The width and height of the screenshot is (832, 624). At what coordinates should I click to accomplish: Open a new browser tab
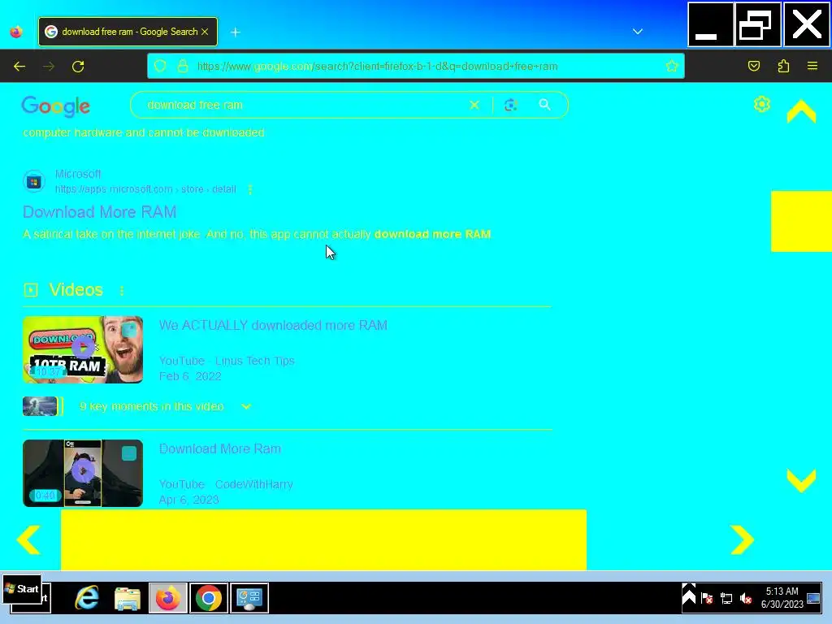click(x=236, y=32)
